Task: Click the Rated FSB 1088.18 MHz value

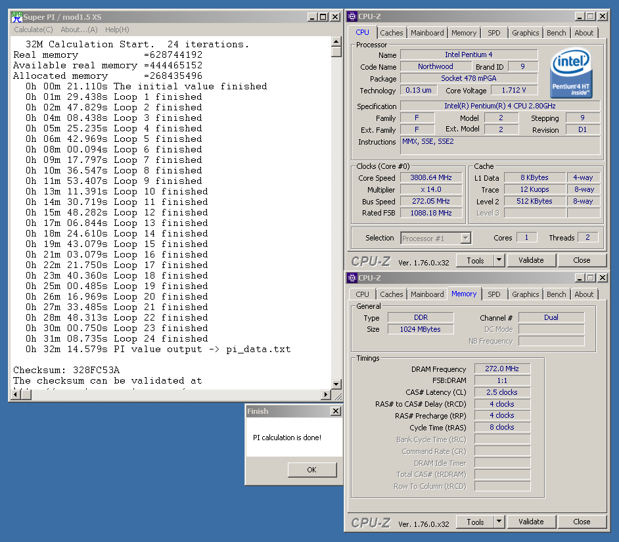Action: (x=430, y=213)
